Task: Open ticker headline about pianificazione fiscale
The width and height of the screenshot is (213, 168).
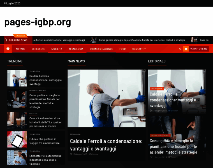Action: point(142,40)
